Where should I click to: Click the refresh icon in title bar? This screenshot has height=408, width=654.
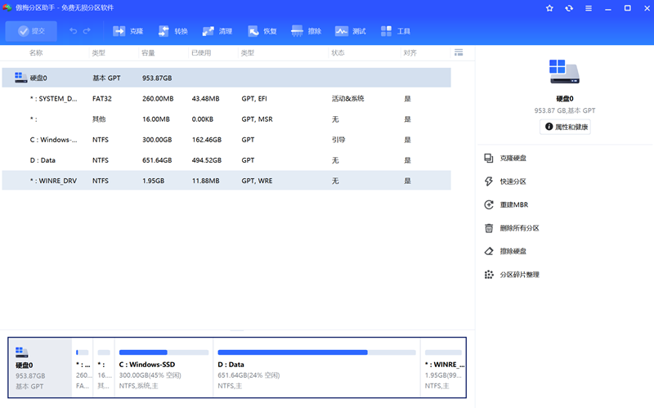(x=569, y=7)
